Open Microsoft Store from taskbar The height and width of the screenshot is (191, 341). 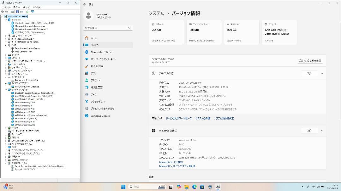[202, 187]
